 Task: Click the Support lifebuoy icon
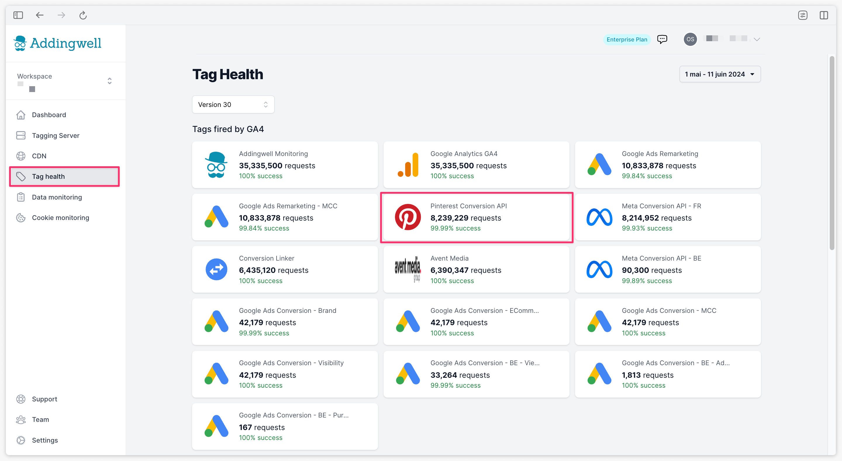20,399
